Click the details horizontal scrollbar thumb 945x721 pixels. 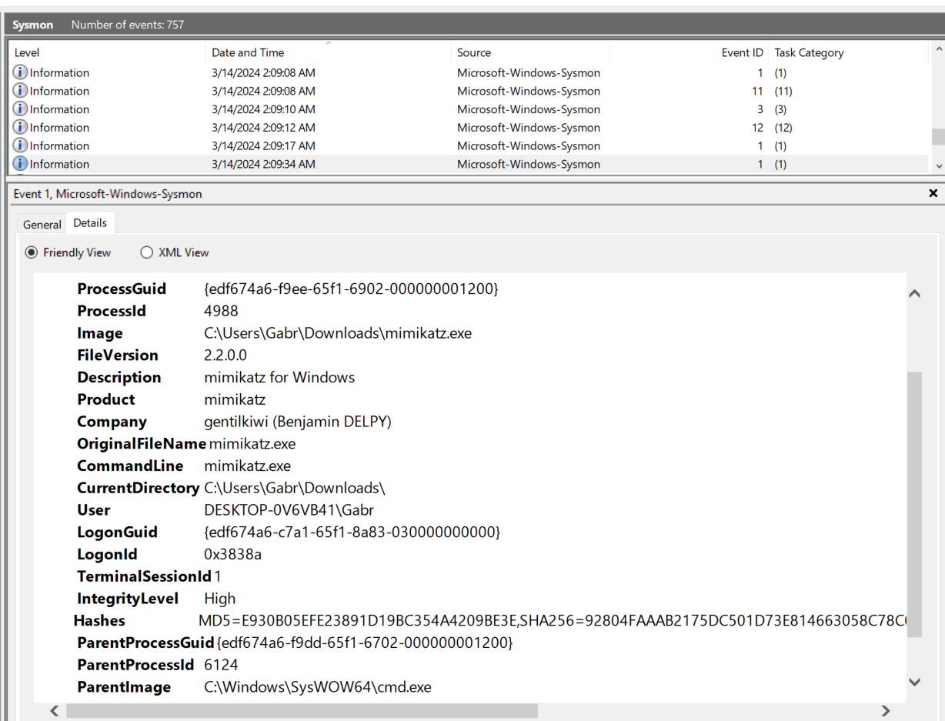coord(302,711)
